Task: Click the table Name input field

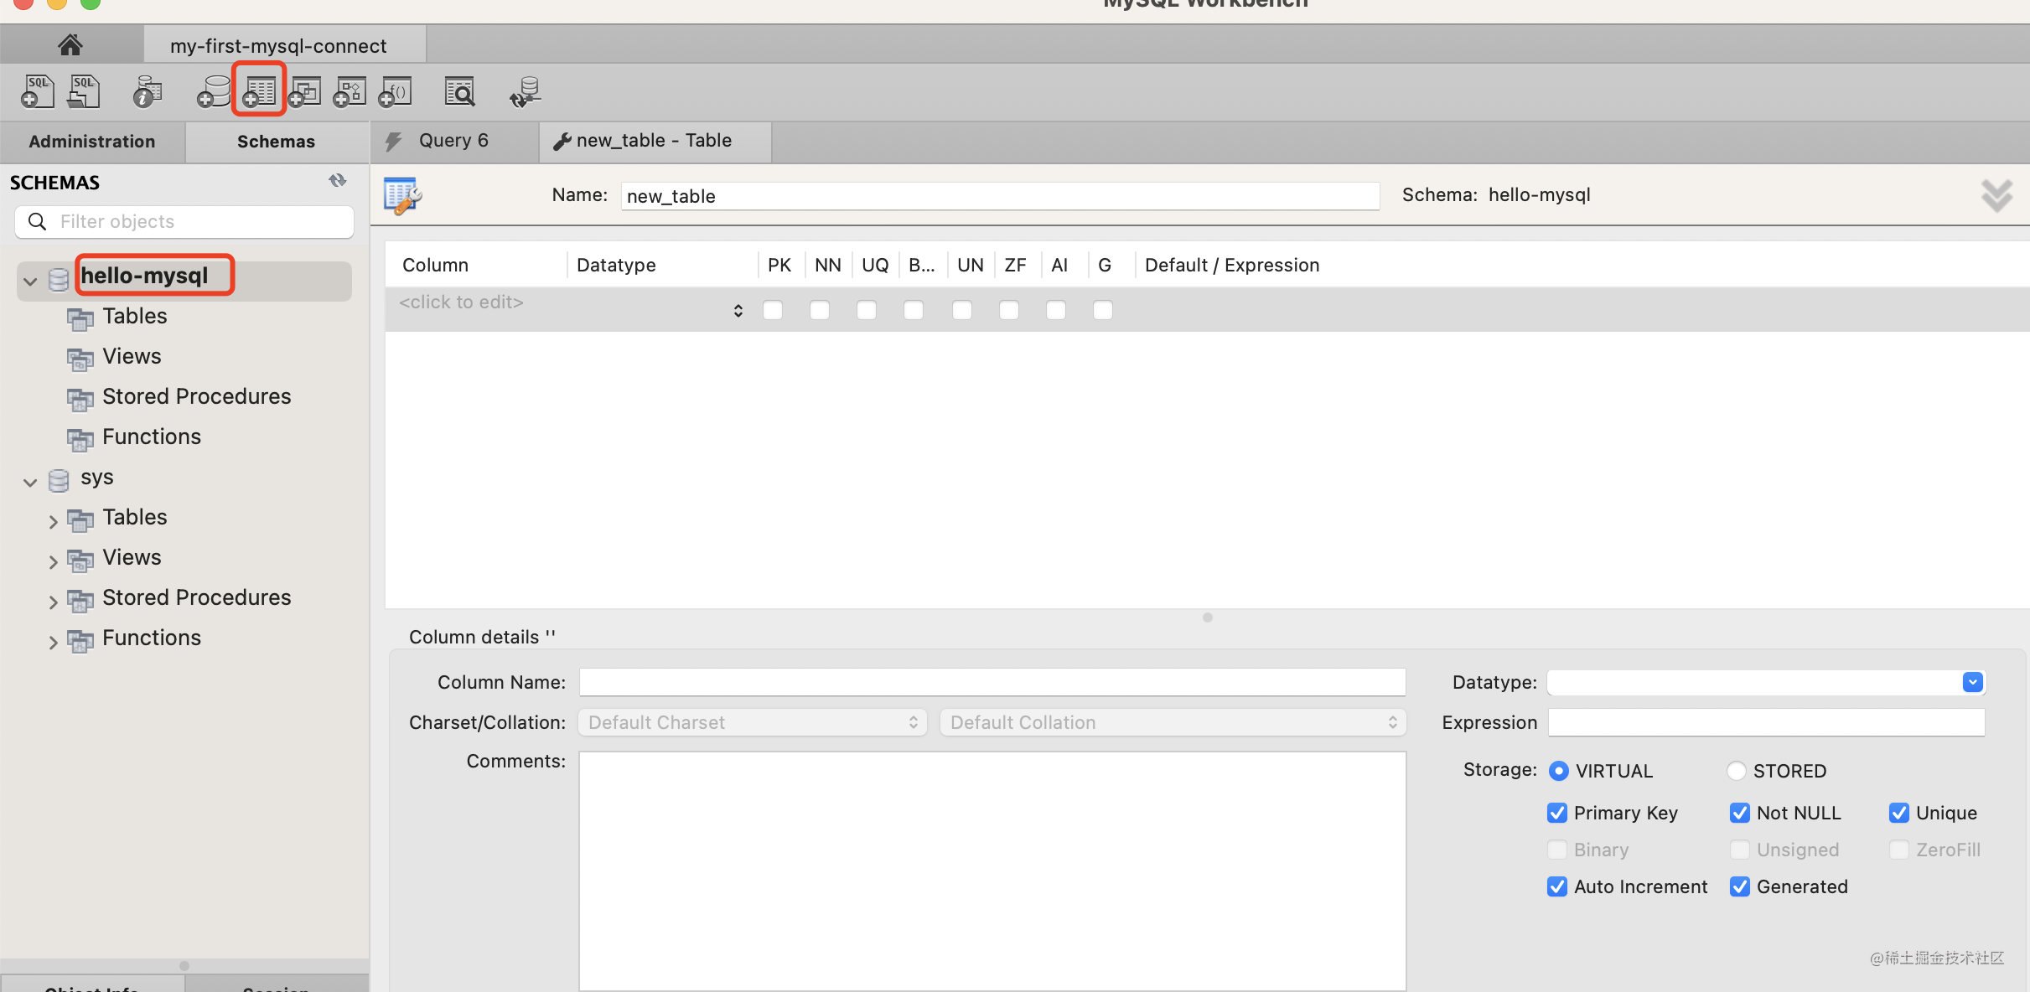Action: [999, 196]
